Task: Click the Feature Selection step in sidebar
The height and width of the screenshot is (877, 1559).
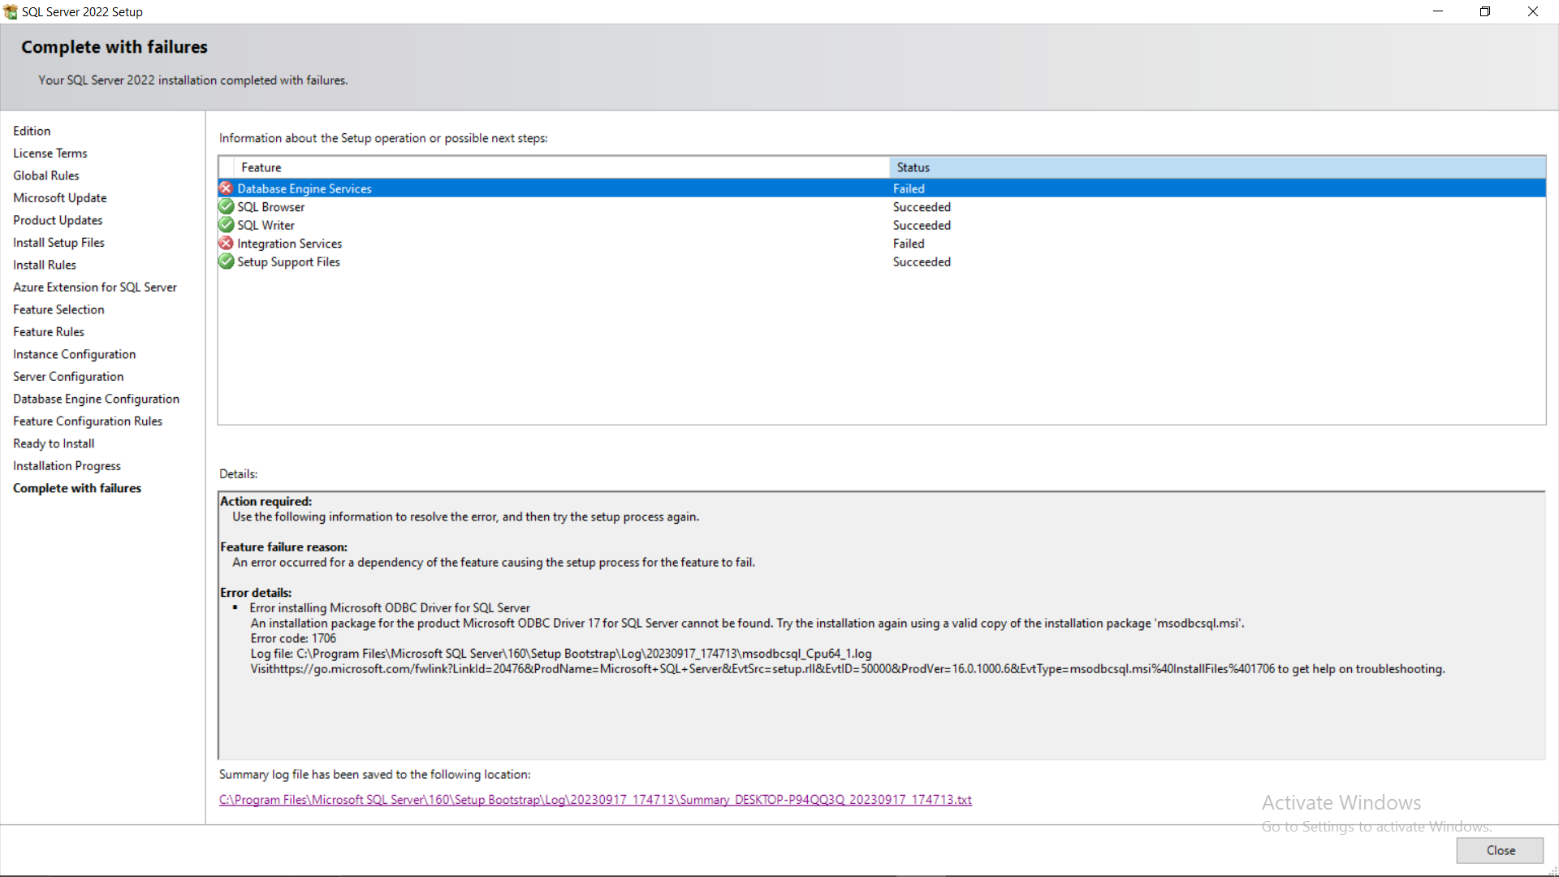Action: pos(58,309)
